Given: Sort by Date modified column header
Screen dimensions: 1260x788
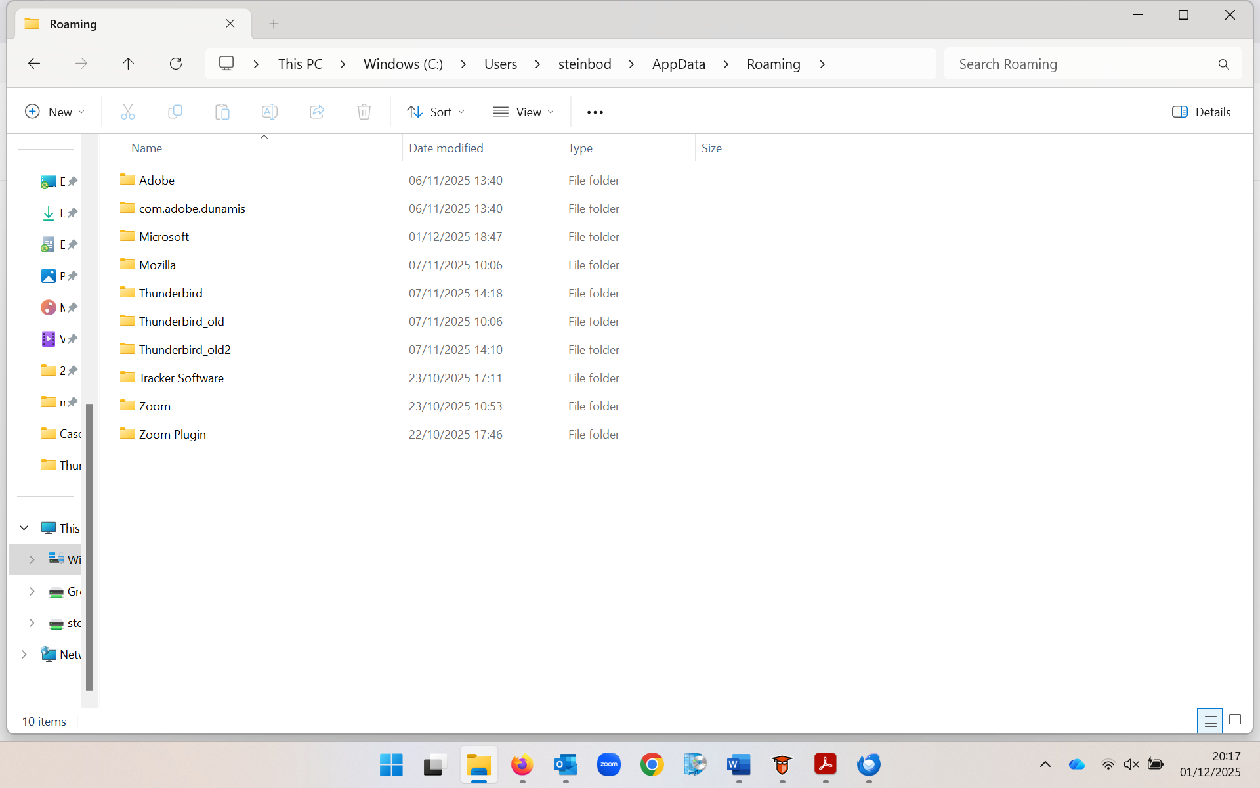Looking at the screenshot, I should (446, 148).
